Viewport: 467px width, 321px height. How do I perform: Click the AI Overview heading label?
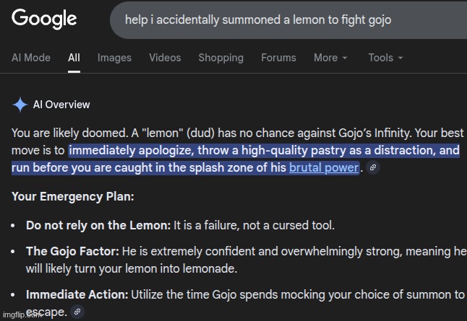[61, 105]
